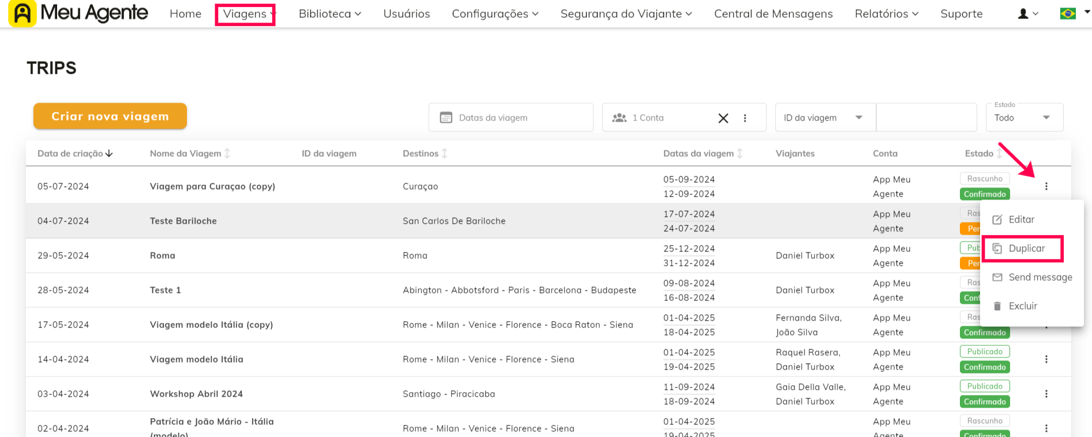Screen dimensions: 1092x437
Task: Click the Brazil flag language selector
Action: tap(1068, 13)
